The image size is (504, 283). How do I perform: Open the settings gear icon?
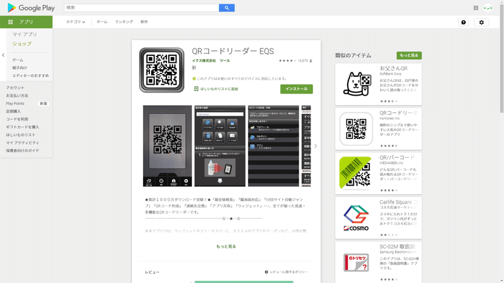coord(481,22)
